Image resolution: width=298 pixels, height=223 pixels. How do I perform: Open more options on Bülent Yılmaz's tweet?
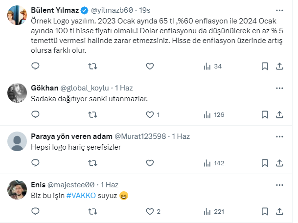279,10
